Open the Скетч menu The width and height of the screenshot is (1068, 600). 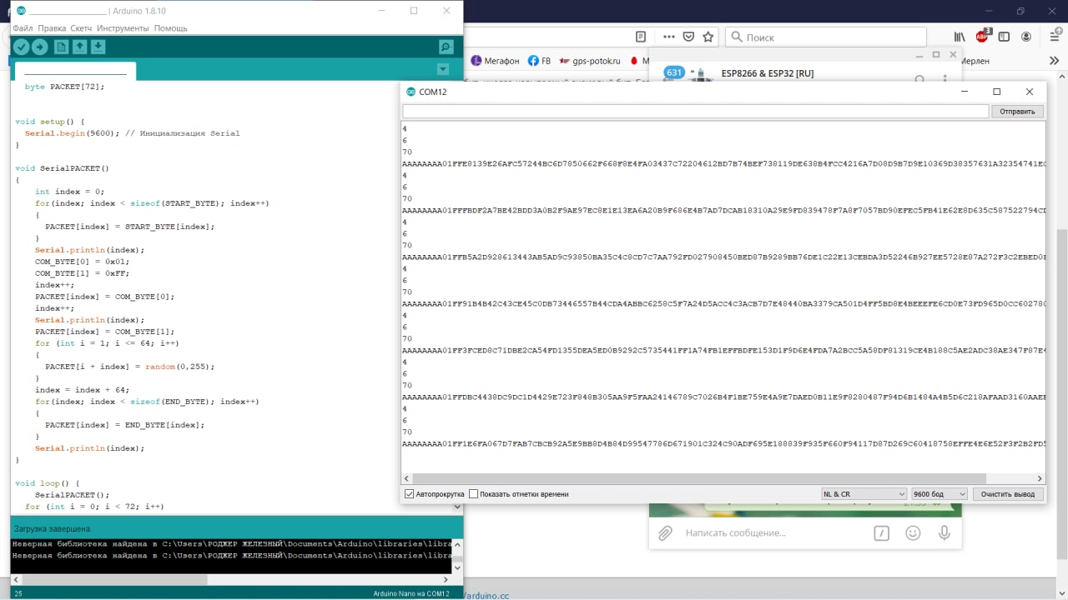click(81, 28)
